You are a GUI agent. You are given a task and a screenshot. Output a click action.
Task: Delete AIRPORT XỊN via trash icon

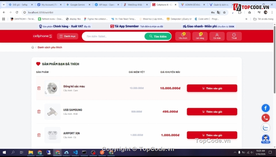point(39,135)
